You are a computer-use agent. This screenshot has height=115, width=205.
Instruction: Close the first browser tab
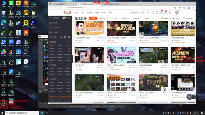click(x=75, y=4)
